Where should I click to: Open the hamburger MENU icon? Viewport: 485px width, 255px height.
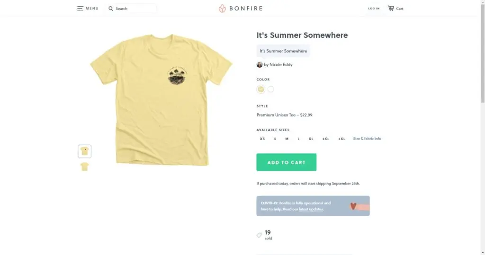[81, 9]
